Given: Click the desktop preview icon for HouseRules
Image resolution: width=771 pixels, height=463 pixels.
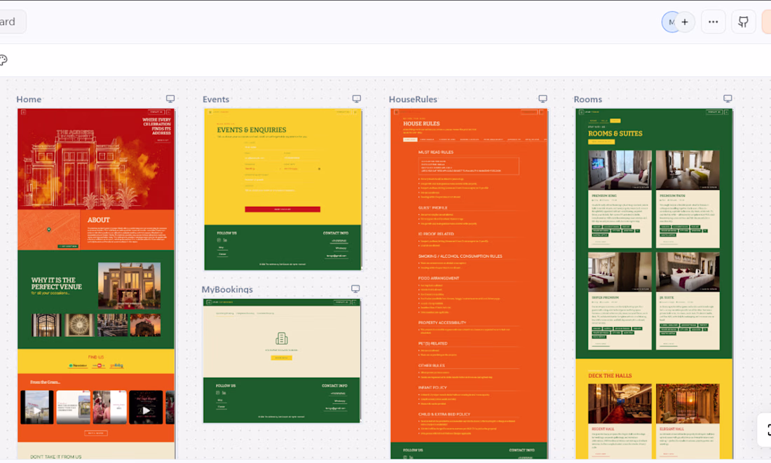Looking at the screenshot, I should pos(543,99).
